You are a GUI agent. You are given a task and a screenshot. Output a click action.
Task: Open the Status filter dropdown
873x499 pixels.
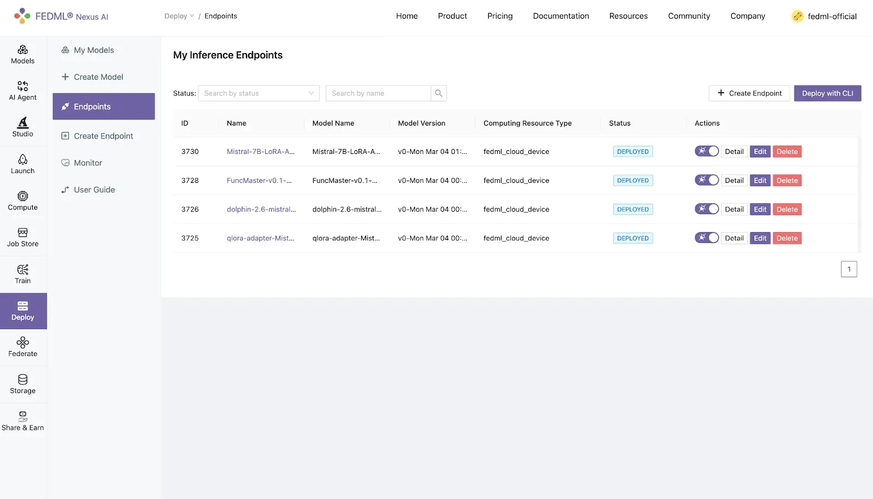click(x=259, y=93)
